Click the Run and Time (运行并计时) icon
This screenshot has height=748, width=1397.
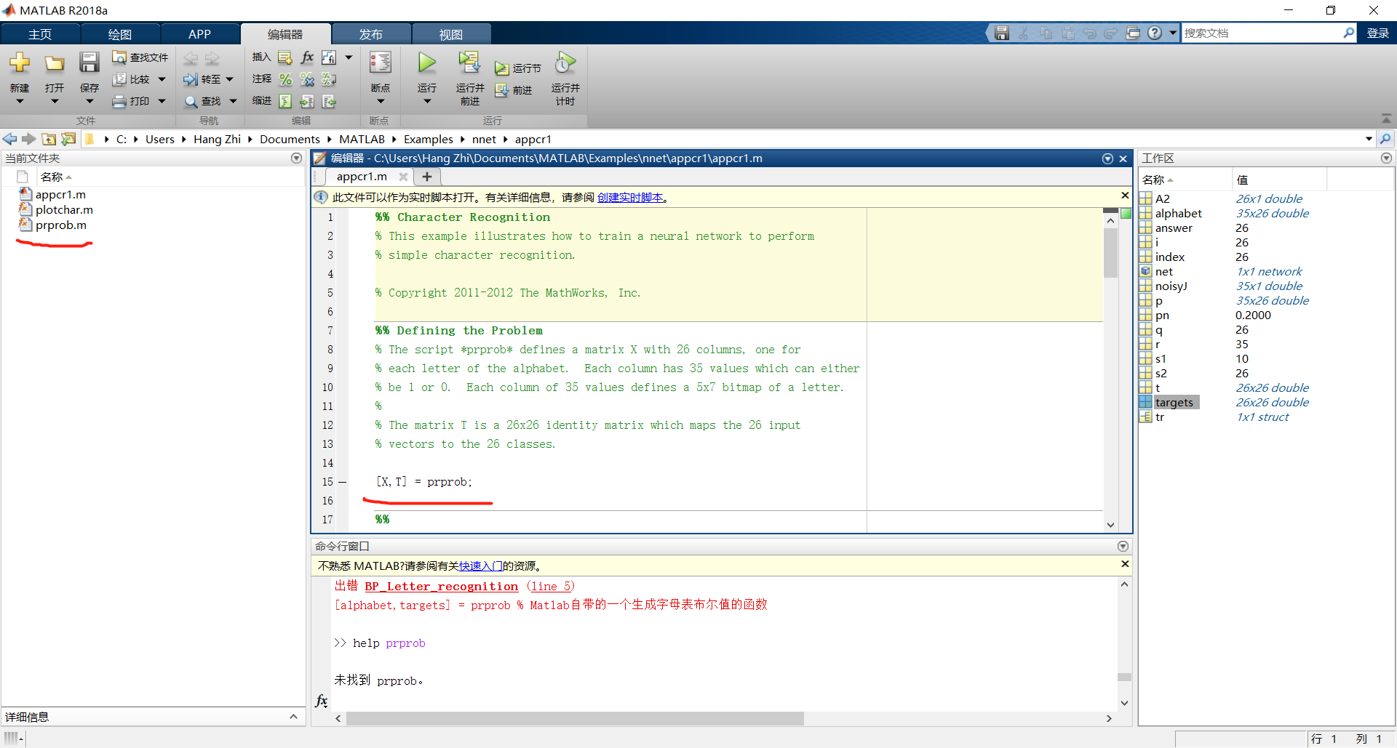click(565, 63)
